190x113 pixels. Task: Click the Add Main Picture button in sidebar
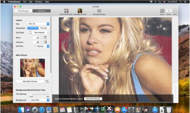30,81
